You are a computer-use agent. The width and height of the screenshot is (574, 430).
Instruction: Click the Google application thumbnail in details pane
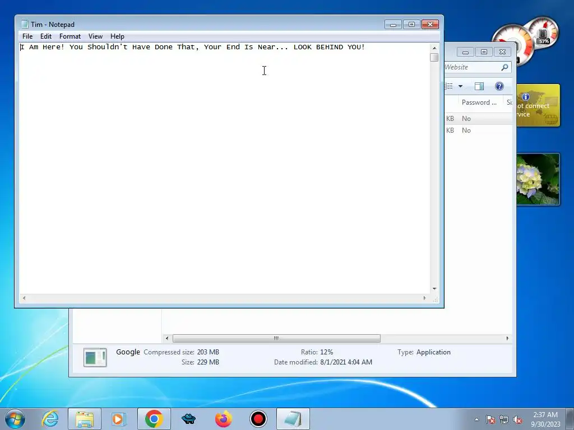pos(95,357)
